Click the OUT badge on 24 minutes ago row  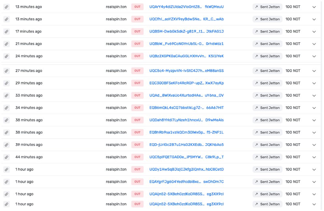point(137,56)
